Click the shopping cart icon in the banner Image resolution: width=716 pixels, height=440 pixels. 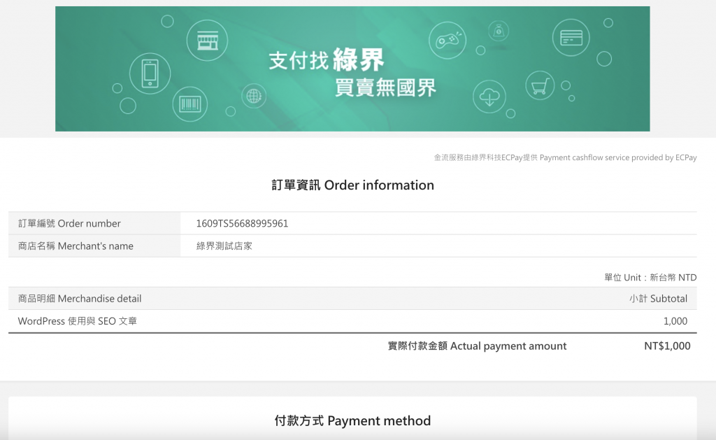tap(540, 85)
